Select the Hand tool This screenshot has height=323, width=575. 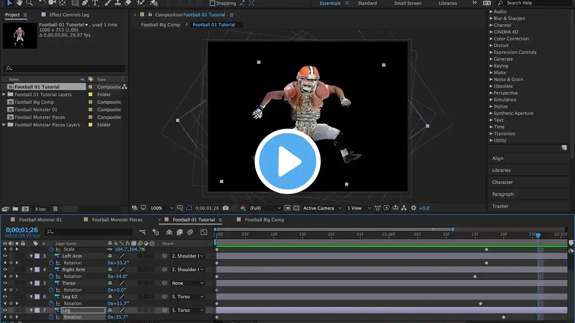19,3
